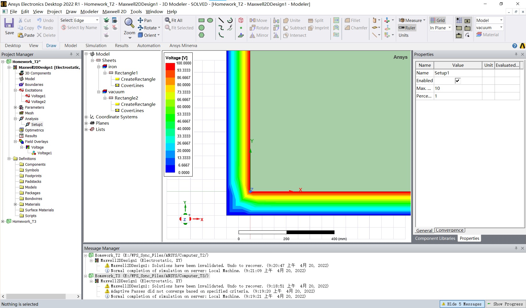This screenshot has width=526, height=308.
Task: Click the red 100.0000 legend color
Action: tap(170, 67)
